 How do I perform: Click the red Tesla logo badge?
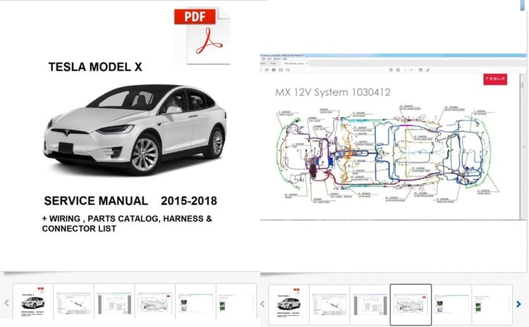pyautogui.click(x=495, y=79)
